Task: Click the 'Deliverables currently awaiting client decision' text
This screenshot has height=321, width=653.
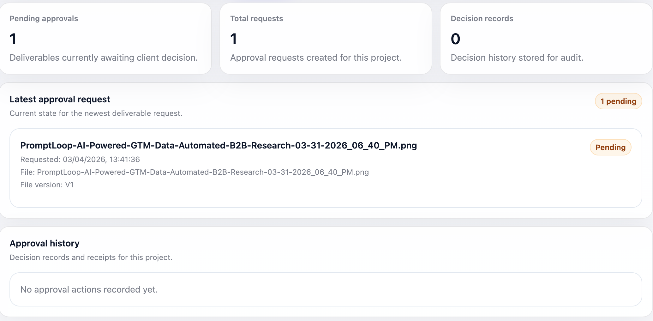Action: (104, 58)
